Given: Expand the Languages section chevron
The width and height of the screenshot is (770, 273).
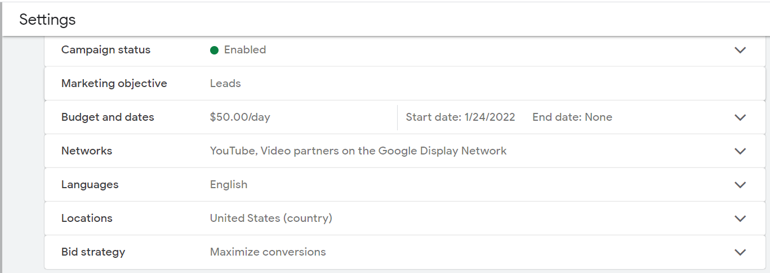Looking at the screenshot, I should [x=740, y=185].
